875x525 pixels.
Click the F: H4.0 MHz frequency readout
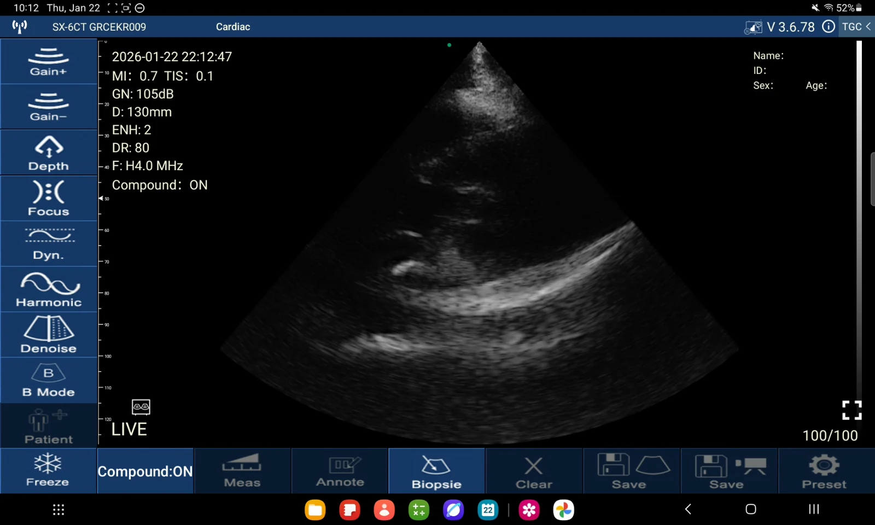pyautogui.click(x=148, y=166)
